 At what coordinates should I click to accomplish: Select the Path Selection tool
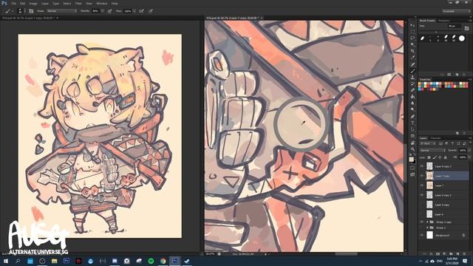pyautogui.click(x=412, y=129)
